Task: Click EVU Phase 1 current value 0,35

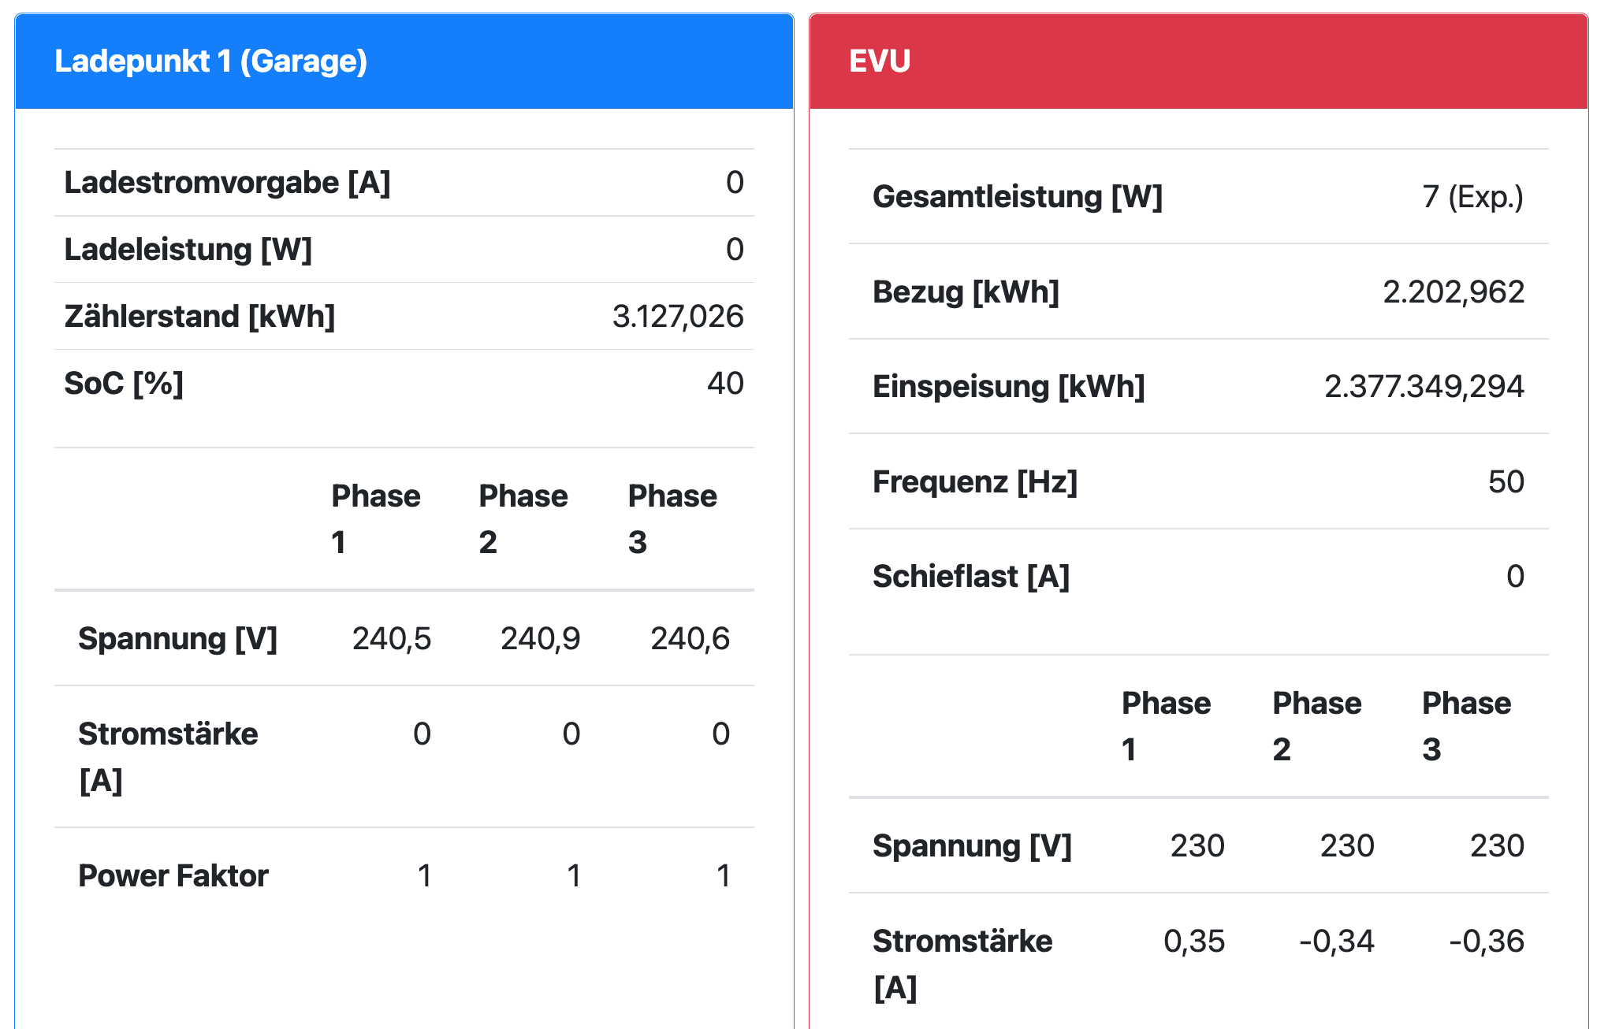Action: coord(1193,942)
